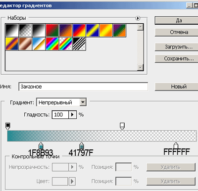Click the Сохранить... button

177,58
